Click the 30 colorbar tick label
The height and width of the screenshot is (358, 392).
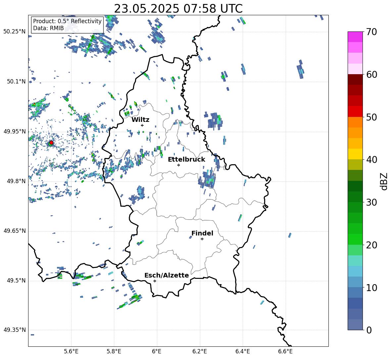(371, 202)
